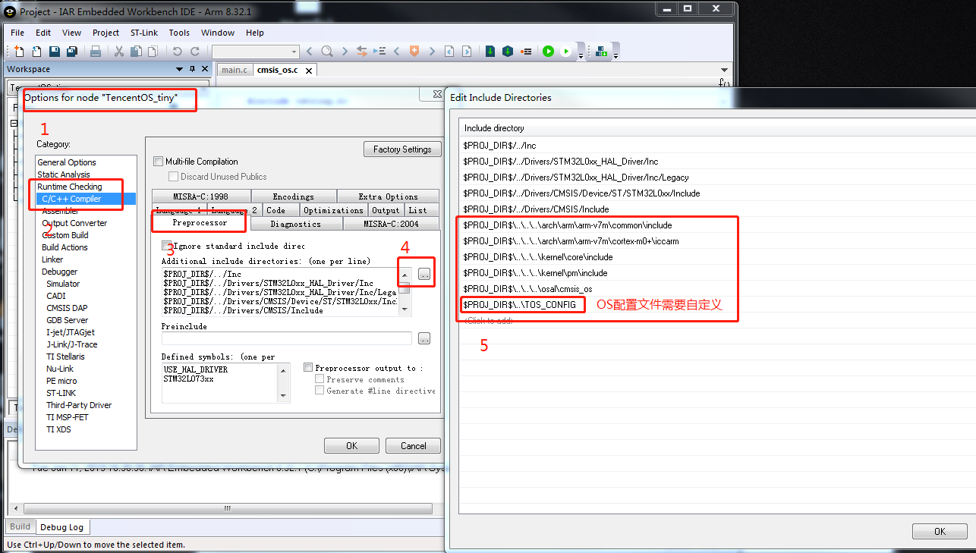The width and height of the screenshot is (976, 553).
Task: Confirm with OK in Edit Include Directories
Action: coord(939,531)
